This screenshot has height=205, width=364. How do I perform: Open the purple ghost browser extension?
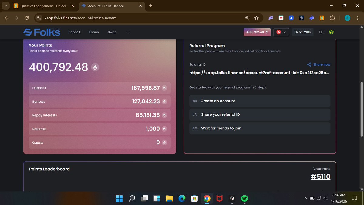coord(271,18)
